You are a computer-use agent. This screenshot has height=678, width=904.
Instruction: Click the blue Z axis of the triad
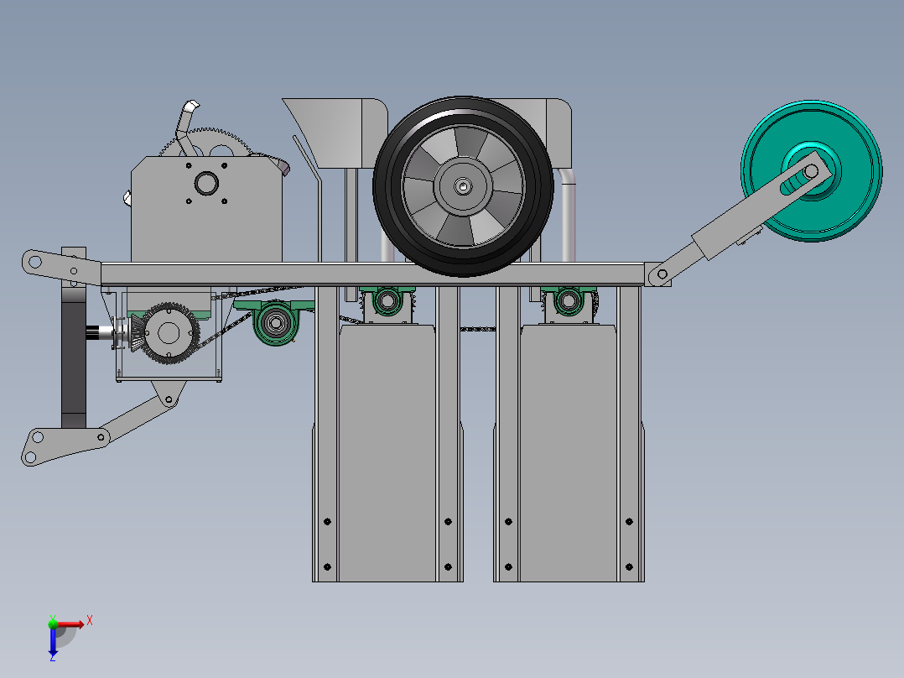[x=53, y=640]
